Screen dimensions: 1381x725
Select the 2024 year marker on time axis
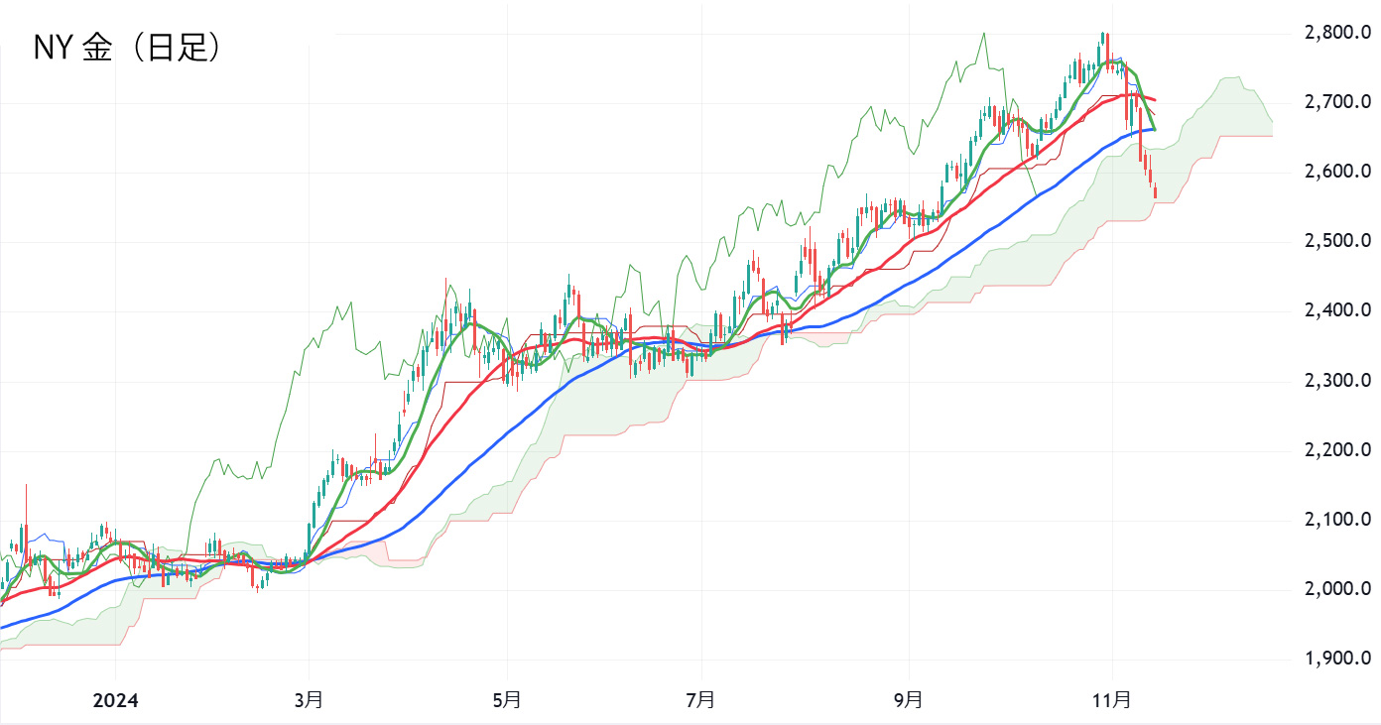pos(116,700)
